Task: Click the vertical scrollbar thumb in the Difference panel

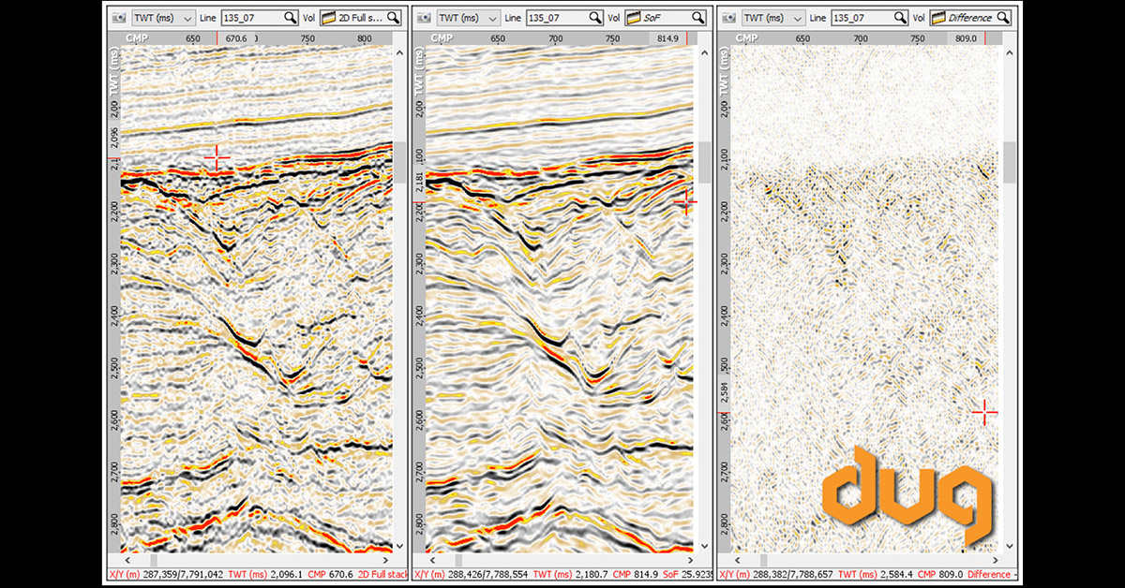Action: 1010,163
